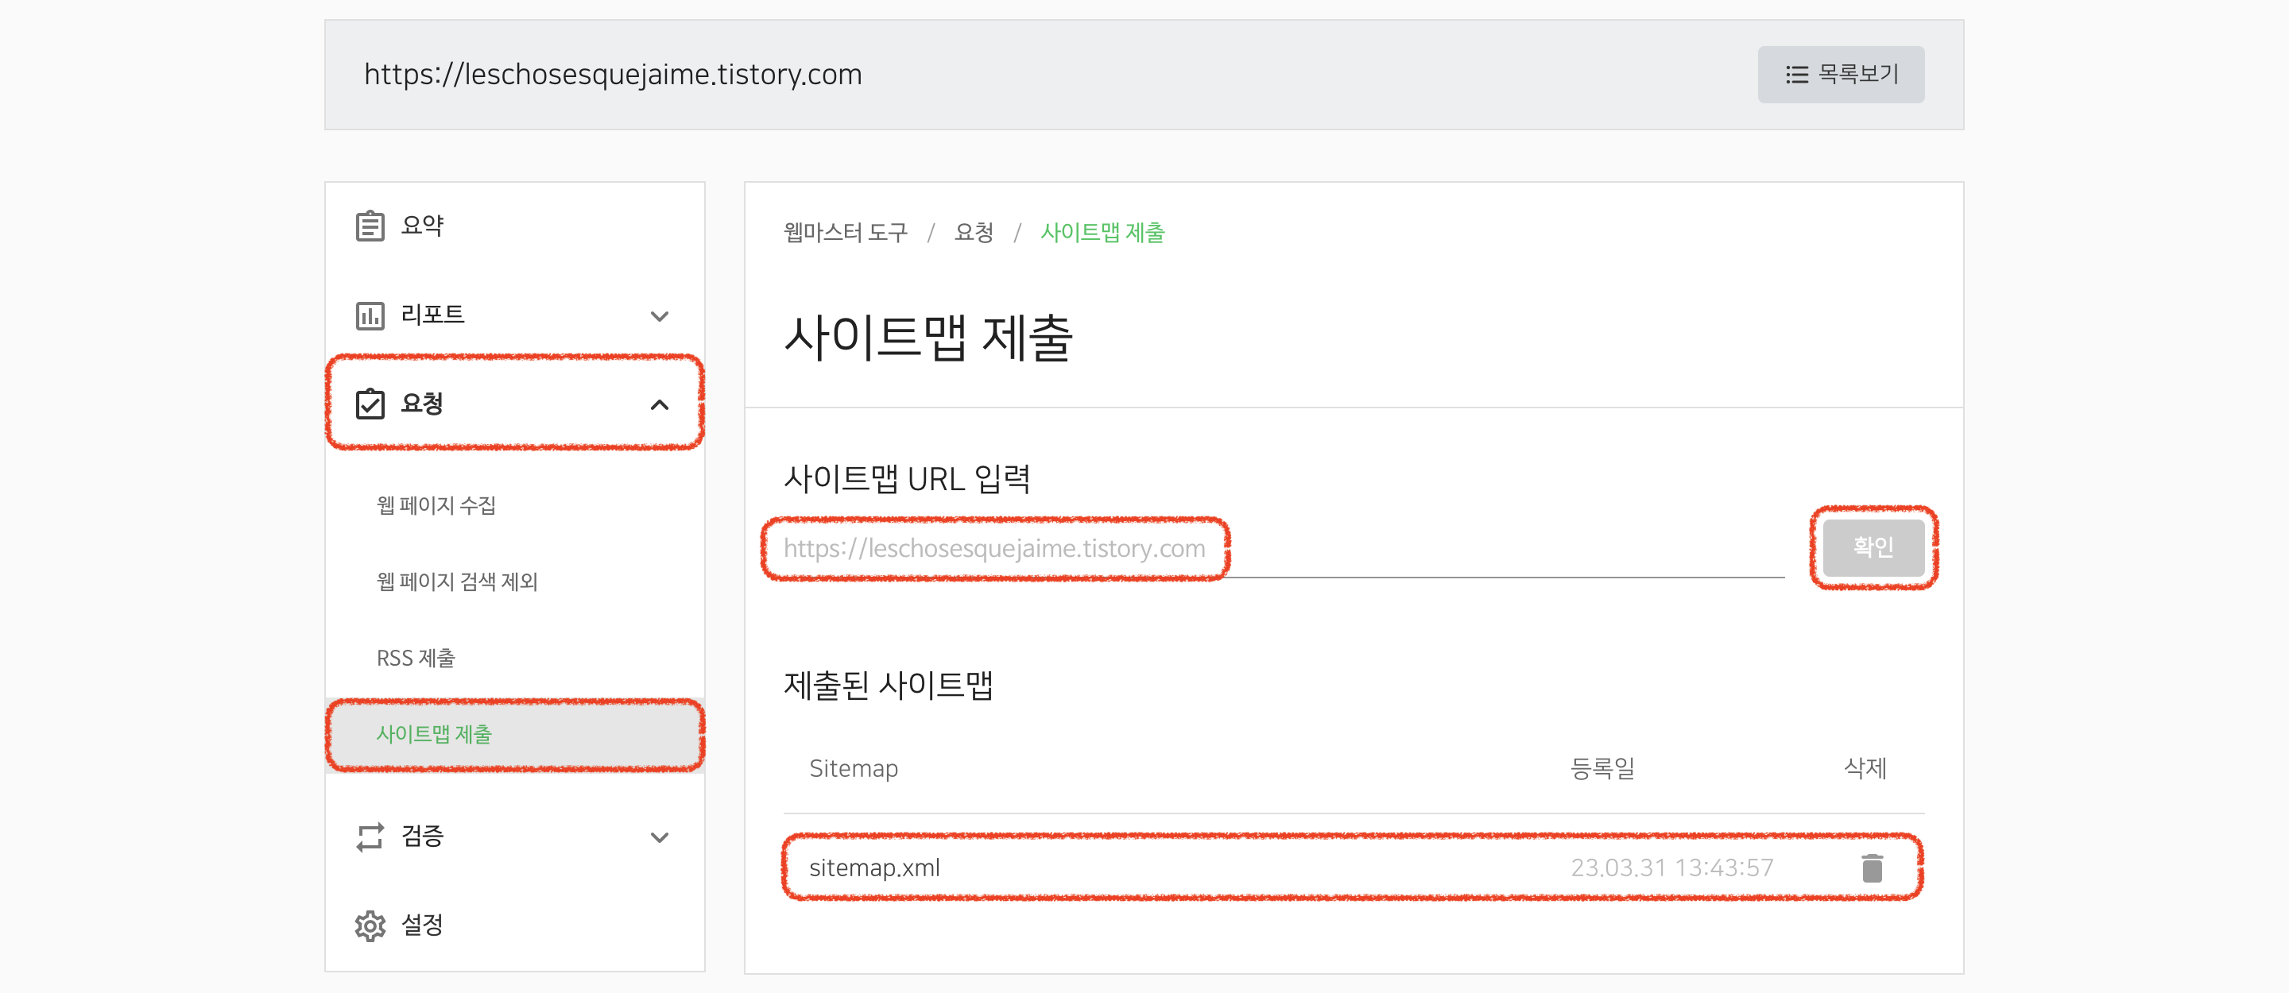The height and width of the screenshot is (993, 2289).
Task: Click the 설정 gear icon
Action: click(x=370, y=925)
